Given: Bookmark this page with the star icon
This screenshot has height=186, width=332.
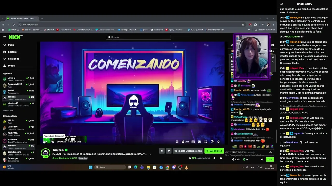Looking at the screenshot, I should tap(243, 25).
